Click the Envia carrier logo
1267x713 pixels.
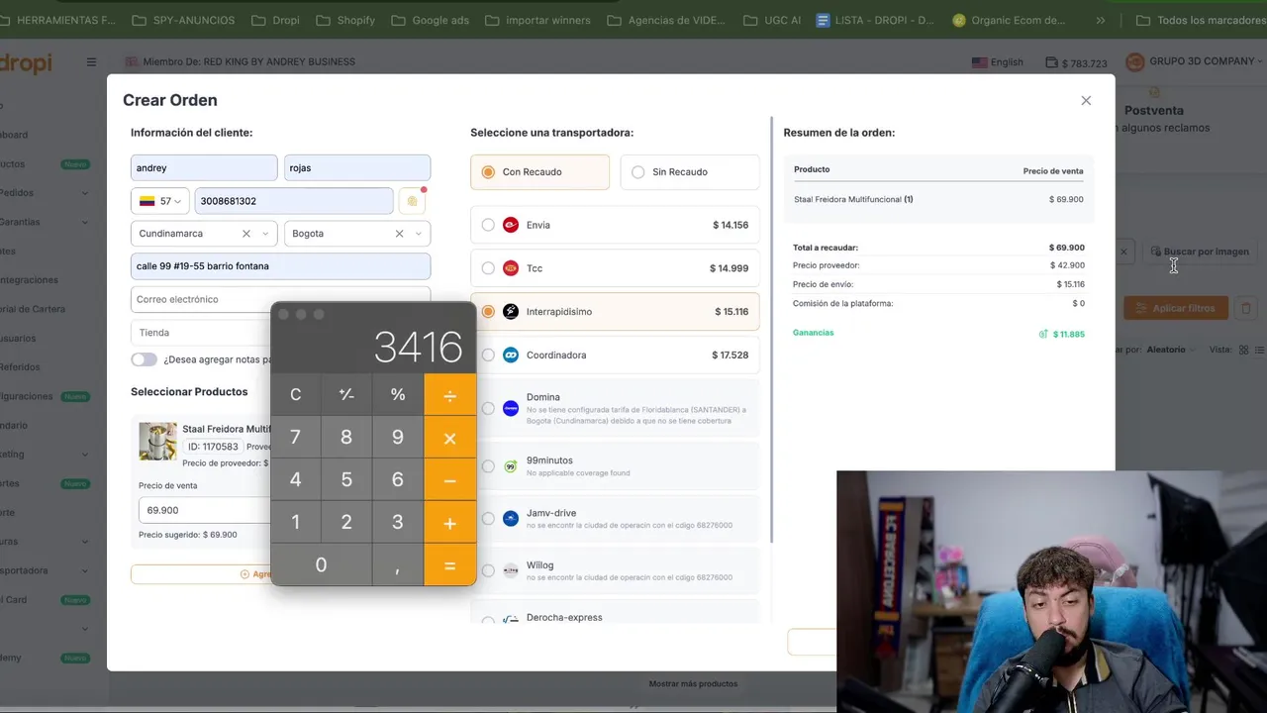511,225
